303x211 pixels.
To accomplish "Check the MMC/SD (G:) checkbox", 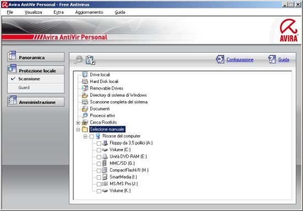I will (x=99, y=164).
